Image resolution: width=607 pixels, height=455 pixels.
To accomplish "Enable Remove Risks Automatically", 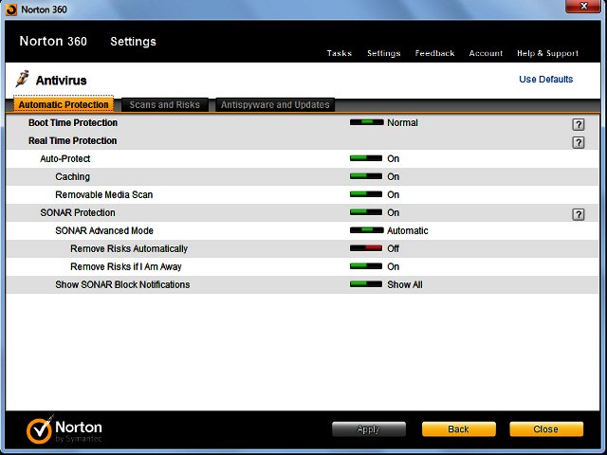I will coord(366,248).
